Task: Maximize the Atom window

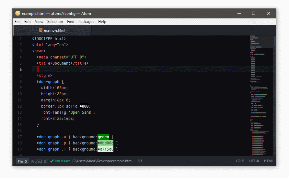Action: pos(254,14)
